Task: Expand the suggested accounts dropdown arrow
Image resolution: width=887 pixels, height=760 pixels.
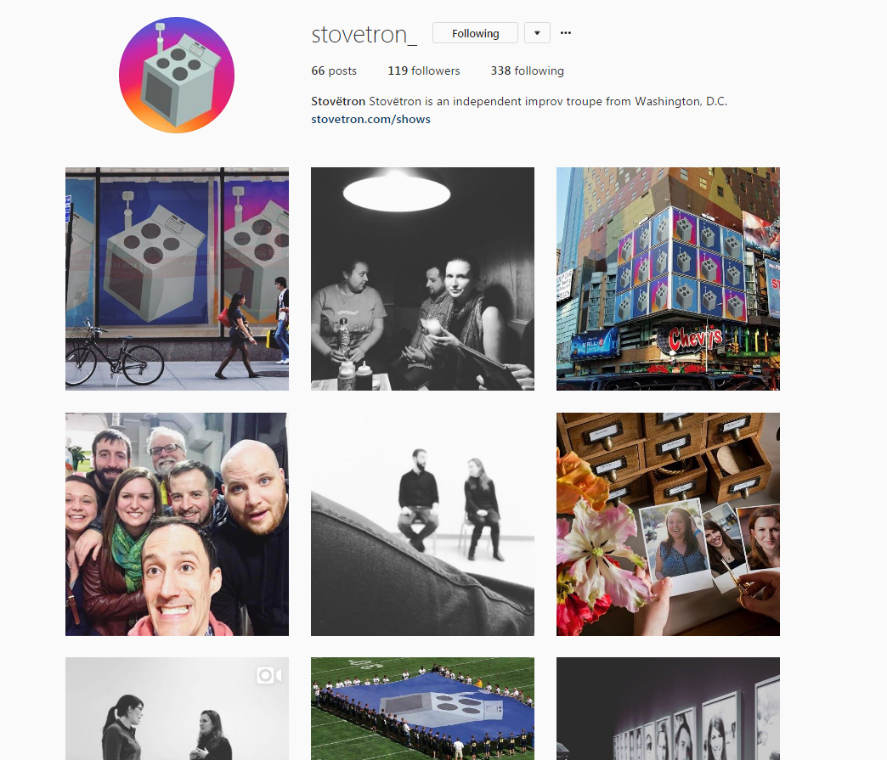Action: (x=538, y=33)
